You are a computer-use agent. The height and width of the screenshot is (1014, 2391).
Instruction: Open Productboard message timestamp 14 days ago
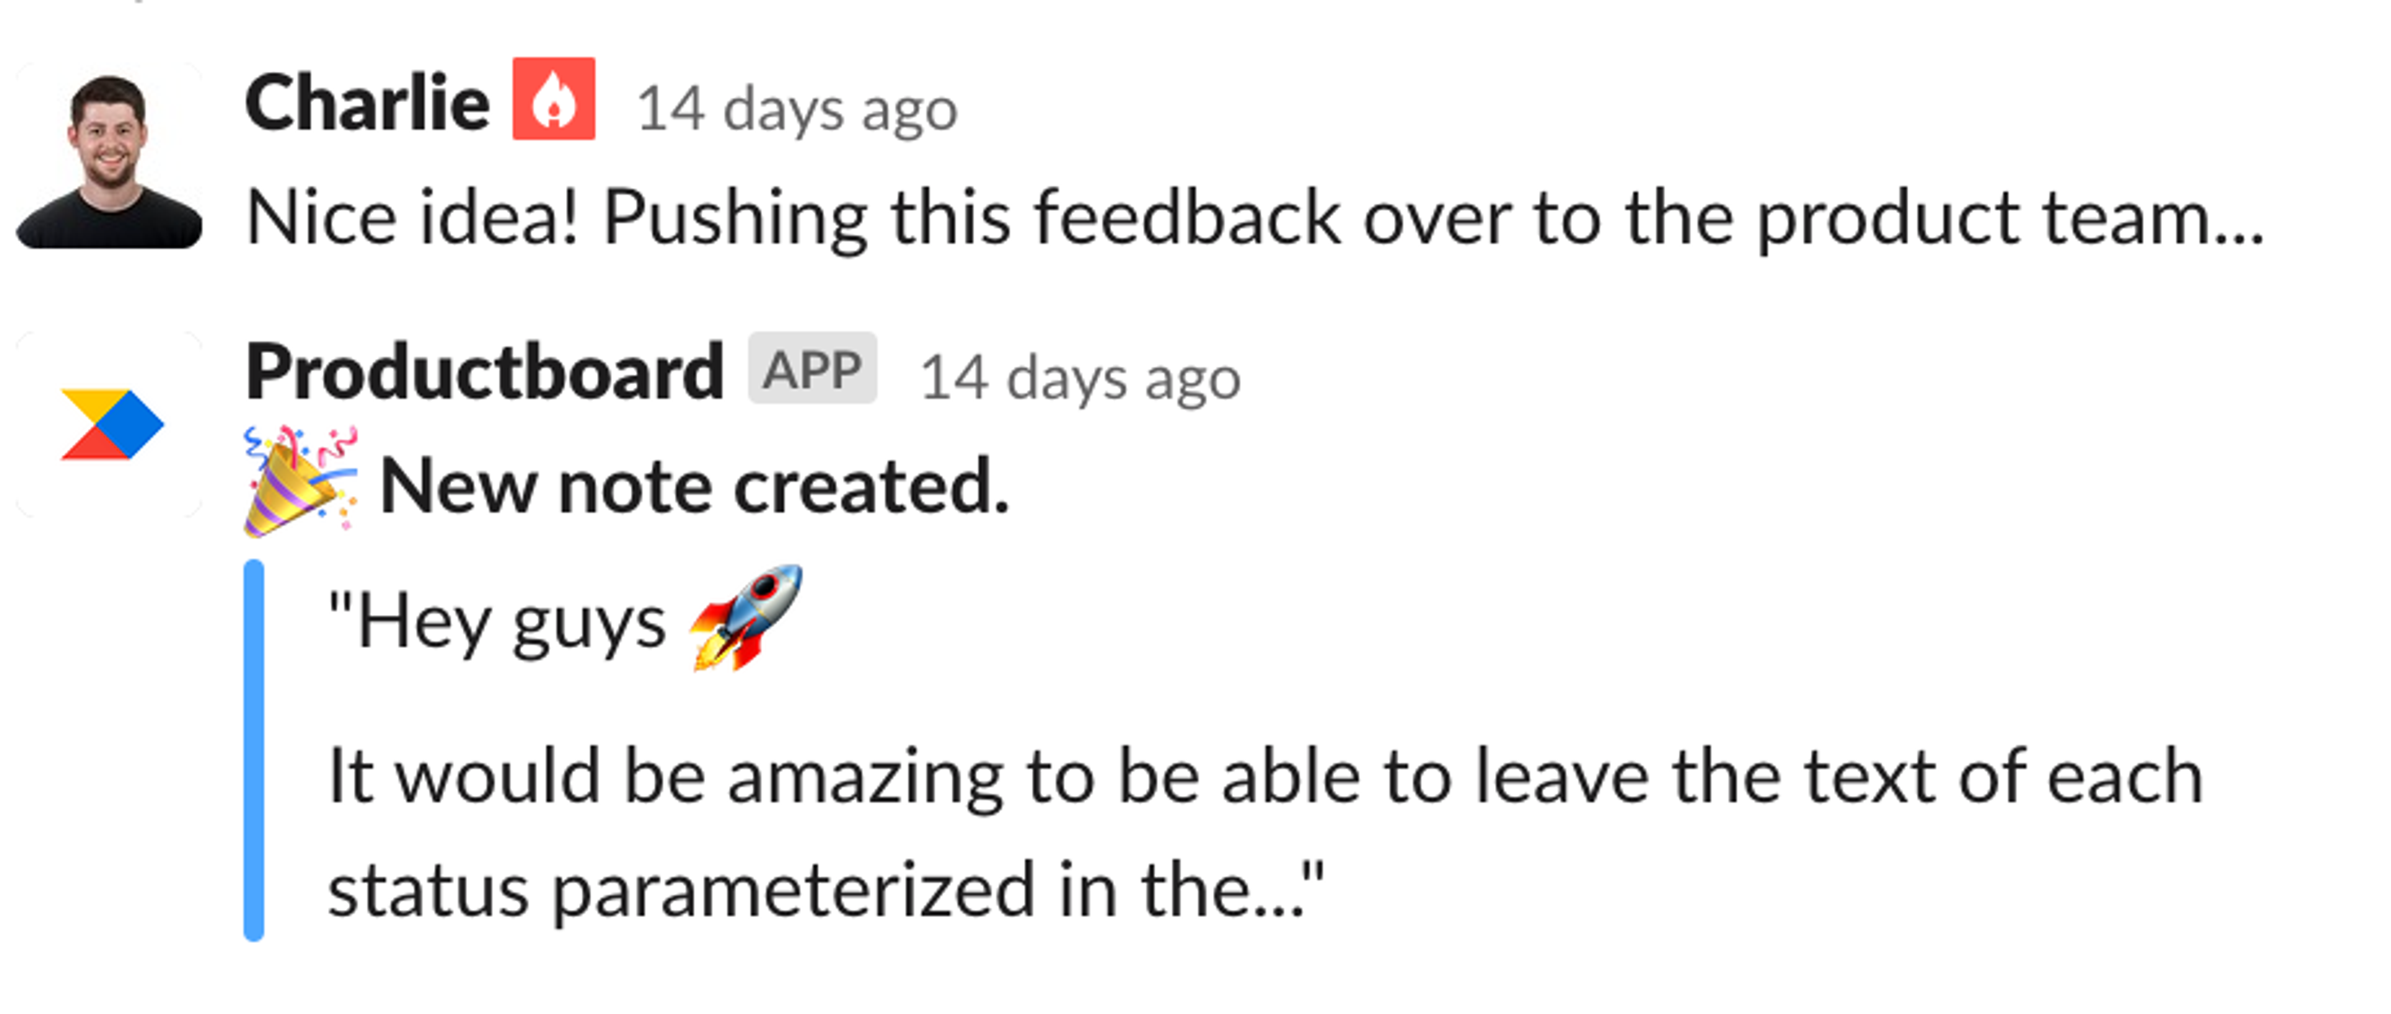pos(1080,378)
